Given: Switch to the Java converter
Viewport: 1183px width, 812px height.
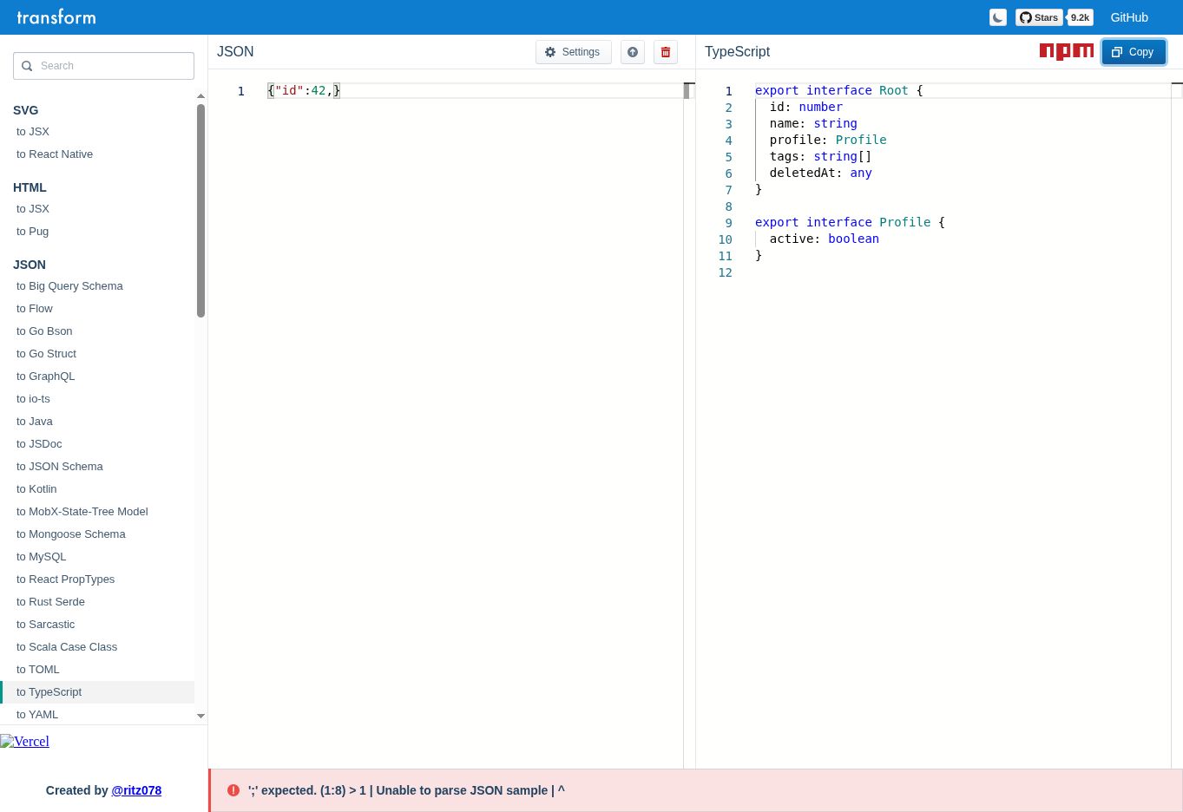Looking at the screenshot, I should coord(35,422).
